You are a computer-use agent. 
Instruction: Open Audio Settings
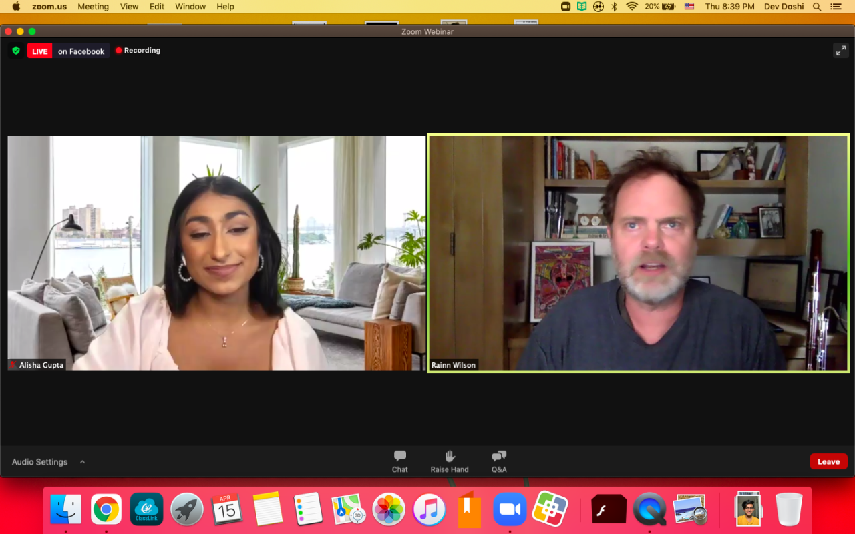39,462
